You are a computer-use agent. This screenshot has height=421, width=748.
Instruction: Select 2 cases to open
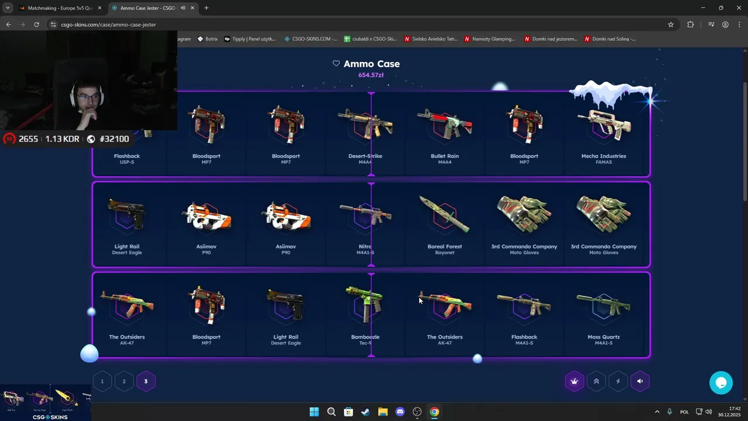coord(124,381)
